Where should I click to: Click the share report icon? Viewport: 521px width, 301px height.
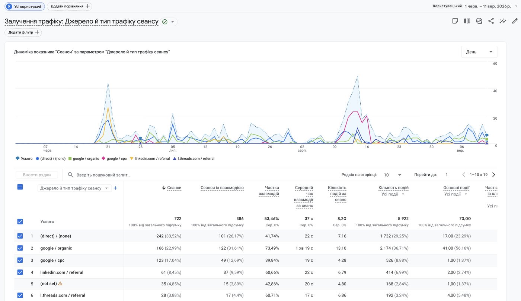(491, 21)
